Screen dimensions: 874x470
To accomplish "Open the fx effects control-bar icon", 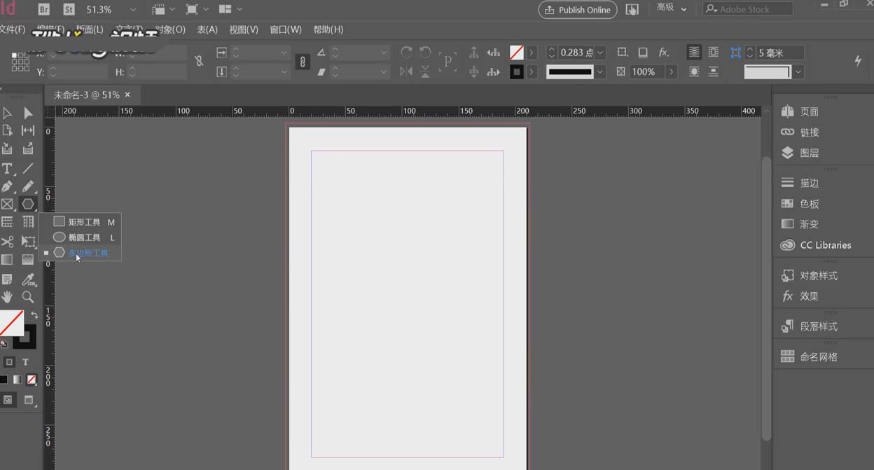I will coord(663,53).
